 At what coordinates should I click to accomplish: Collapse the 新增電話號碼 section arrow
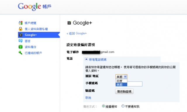(86, 59)
